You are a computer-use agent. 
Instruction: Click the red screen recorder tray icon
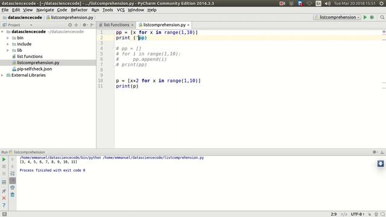tap(282, 4)
